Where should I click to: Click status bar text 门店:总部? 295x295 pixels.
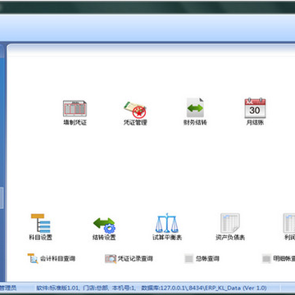click(x=96, y=288)
